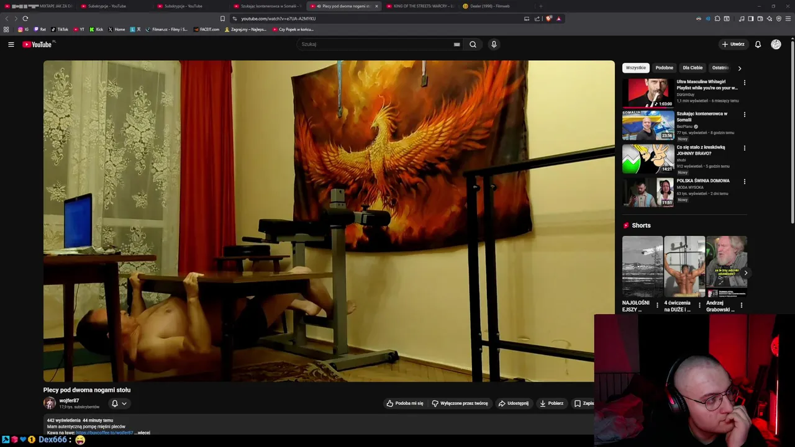This screenshot has height=447, width=795.
Task: Open the apps grid in bookmarks bar
Action: tap(6, 29)
